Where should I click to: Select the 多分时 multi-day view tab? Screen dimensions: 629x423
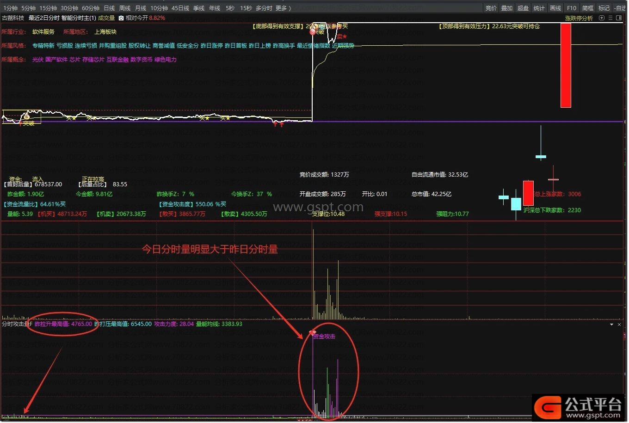[x=264, y=8]
